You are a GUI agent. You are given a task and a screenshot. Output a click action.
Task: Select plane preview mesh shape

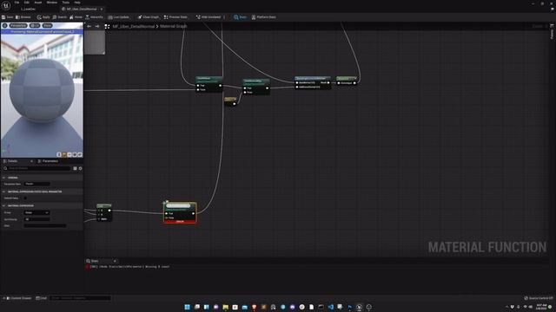point(69,154)
